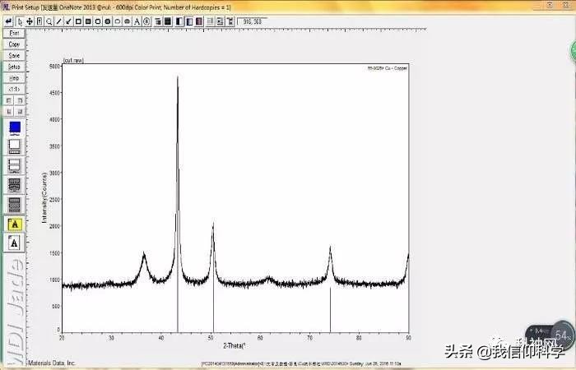Select the plain line drawing tool
The height and width of the screenshot is (370, 576).
(58, 21)
